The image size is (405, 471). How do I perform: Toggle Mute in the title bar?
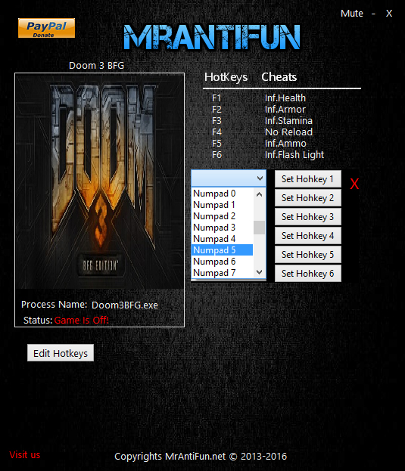click(x=352, y=13)
